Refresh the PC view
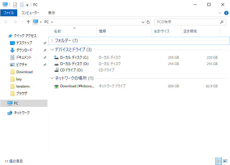Screen dimensions: 230x165 (148, 22)
